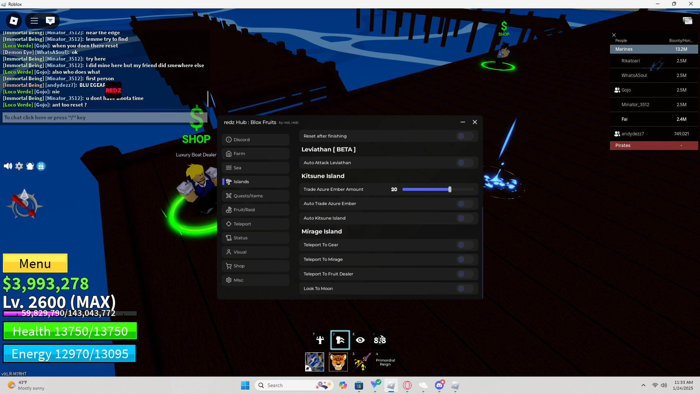Enable Look To Moon switch
Viewport: 700px width, 394px height.
point(464,289)
